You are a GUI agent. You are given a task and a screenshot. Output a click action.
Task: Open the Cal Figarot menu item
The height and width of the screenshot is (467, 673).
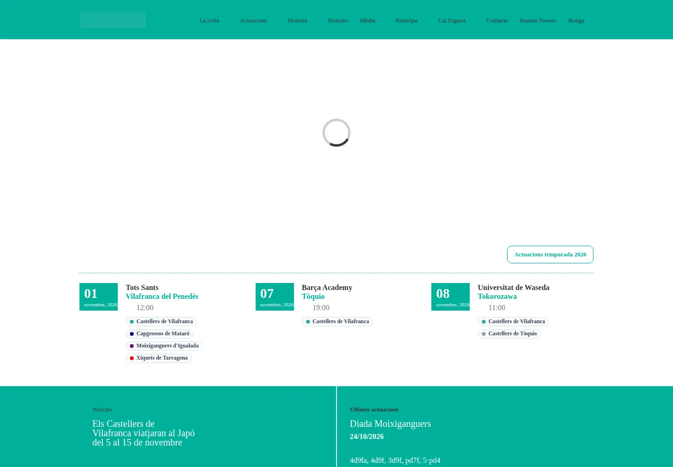point(451,21)
